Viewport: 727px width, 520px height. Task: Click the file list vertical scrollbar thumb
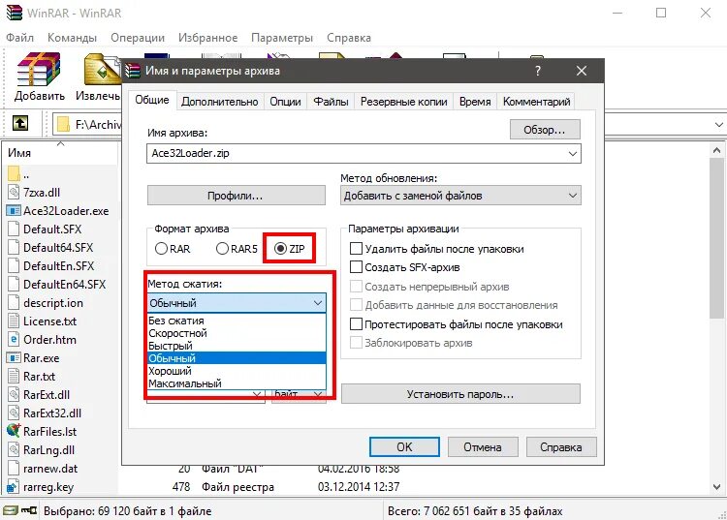[716, 238]
